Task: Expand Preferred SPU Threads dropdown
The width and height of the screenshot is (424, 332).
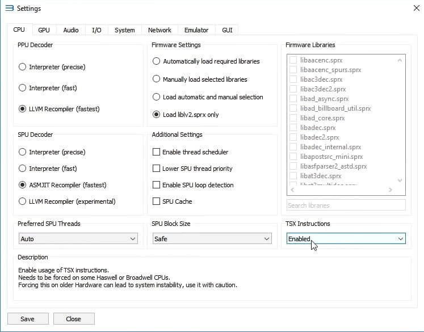Action: click(x=78, y=239)
